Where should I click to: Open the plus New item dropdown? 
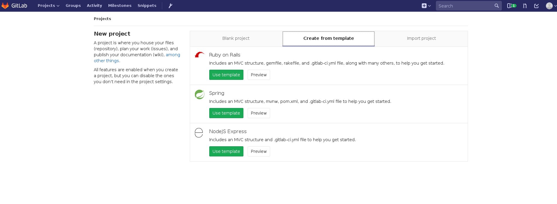pos(426,6)
